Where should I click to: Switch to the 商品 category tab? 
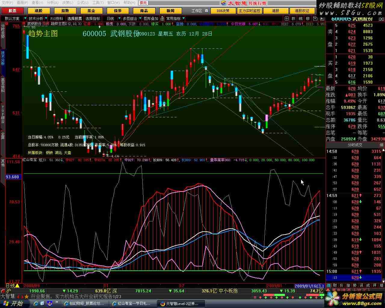144,11
